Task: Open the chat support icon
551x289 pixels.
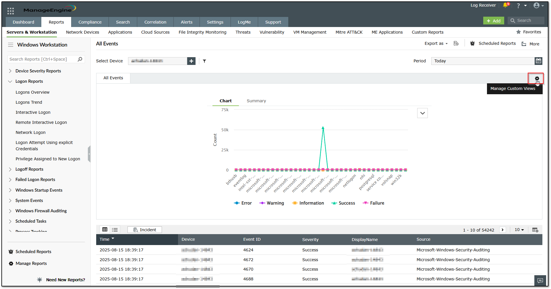Action: coord(540,280)
